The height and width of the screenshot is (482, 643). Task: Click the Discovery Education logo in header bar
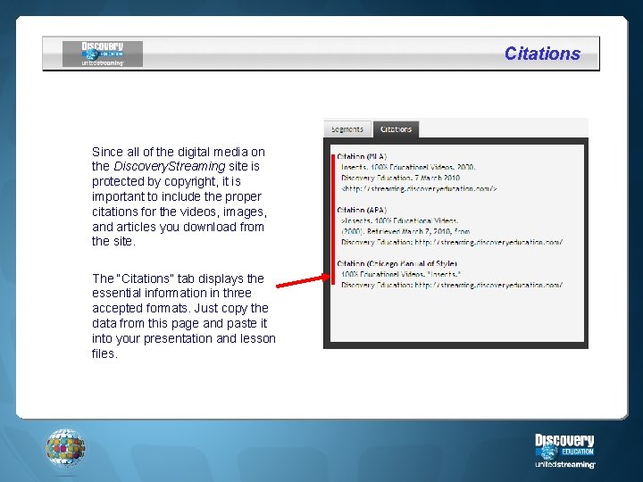click(x=103, y=54)
